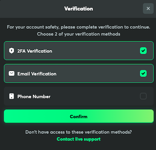156x150 pixels.
Task: Open the Contact live support link
Action: point(79,139)
